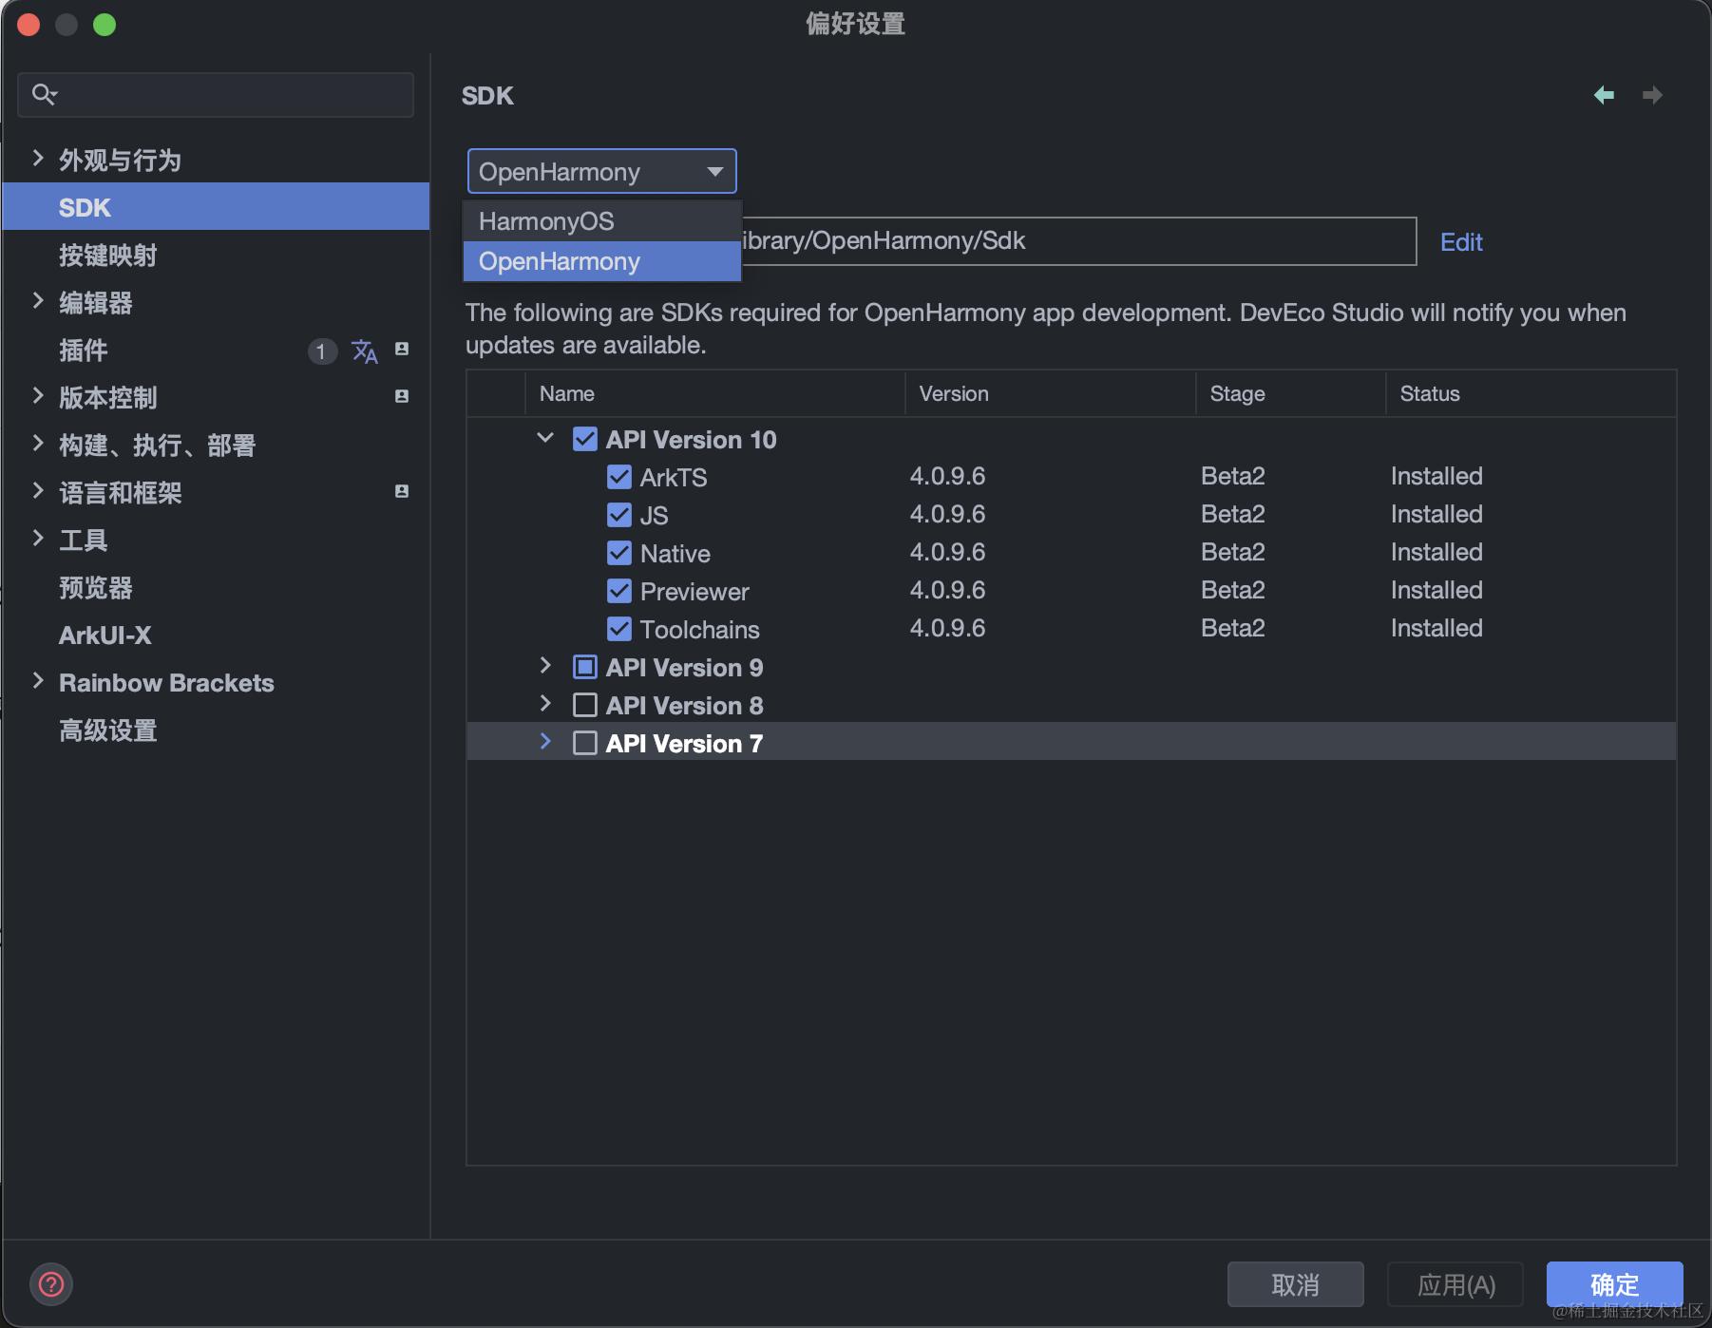Focus the settings search field
The width and height of the screenshot is (1712, 1328).
[216, 94]
